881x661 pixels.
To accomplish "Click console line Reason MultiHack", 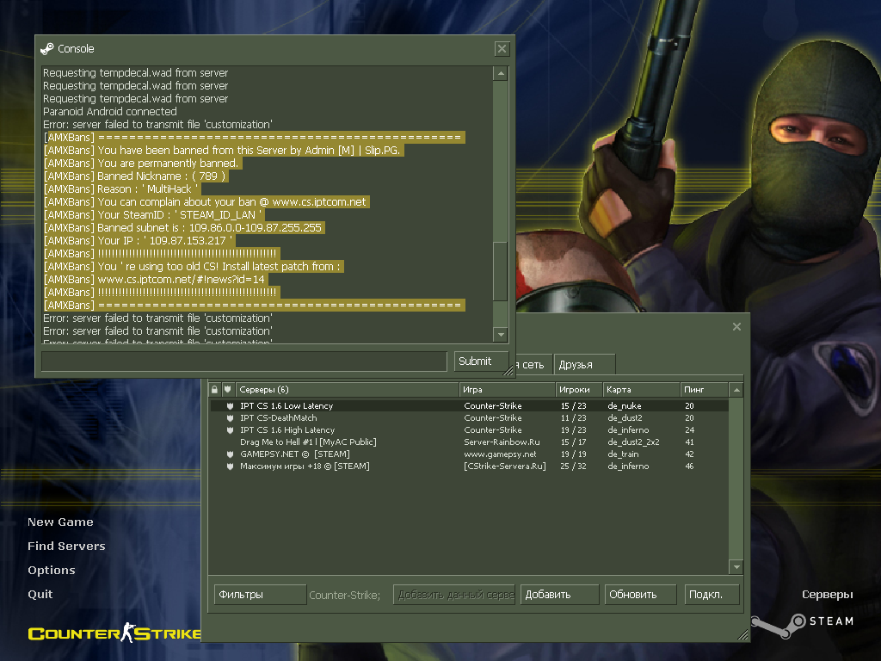I will tap(121, 189).
